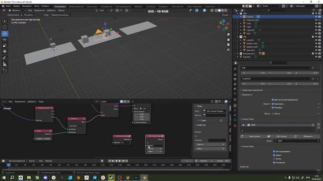The image size is (323, 181).
Task: Toggle 'Экспортировать' Armory checkbox
Action: pos(274,151)
